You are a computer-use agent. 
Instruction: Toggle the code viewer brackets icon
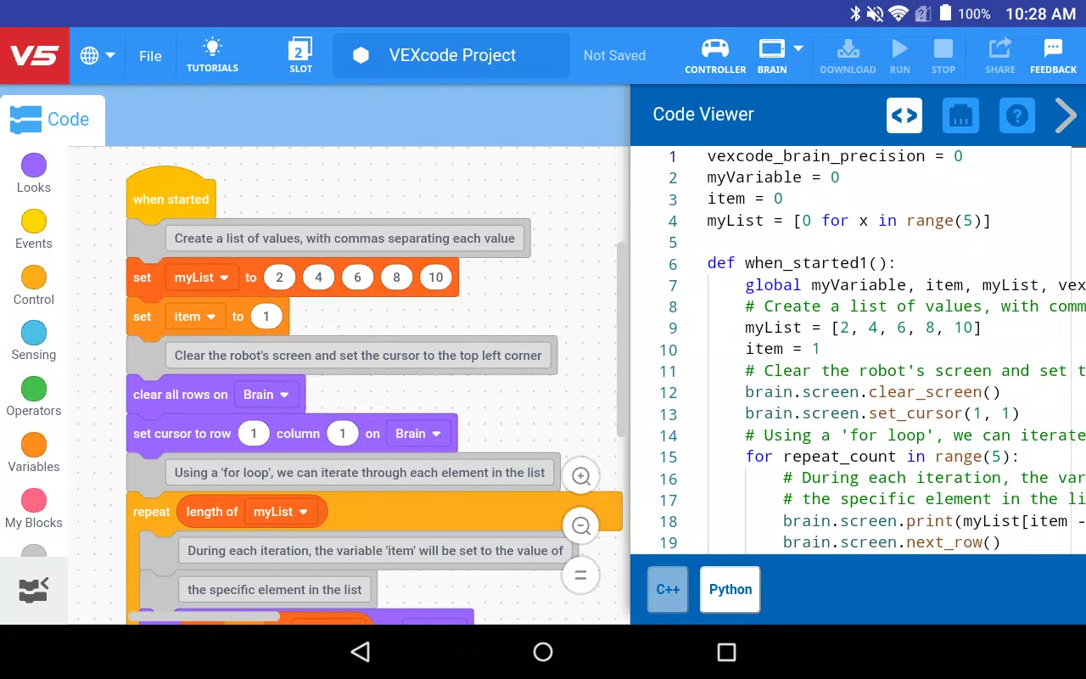(904, 115)
